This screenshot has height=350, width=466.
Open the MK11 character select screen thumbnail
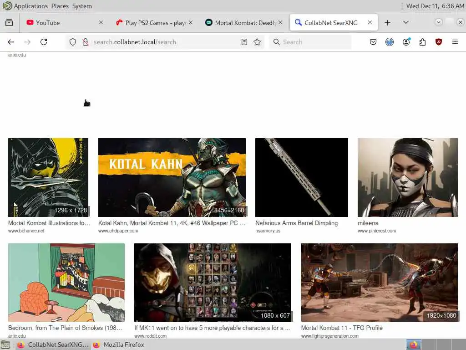click(x=213, y=283)
